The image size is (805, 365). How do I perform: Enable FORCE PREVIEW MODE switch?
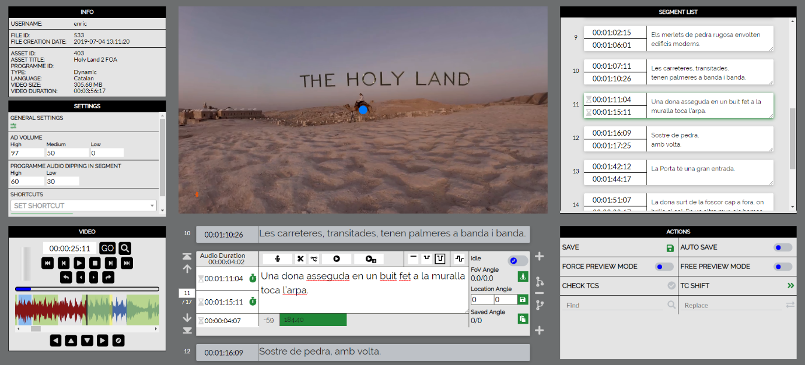click(664, 267)
